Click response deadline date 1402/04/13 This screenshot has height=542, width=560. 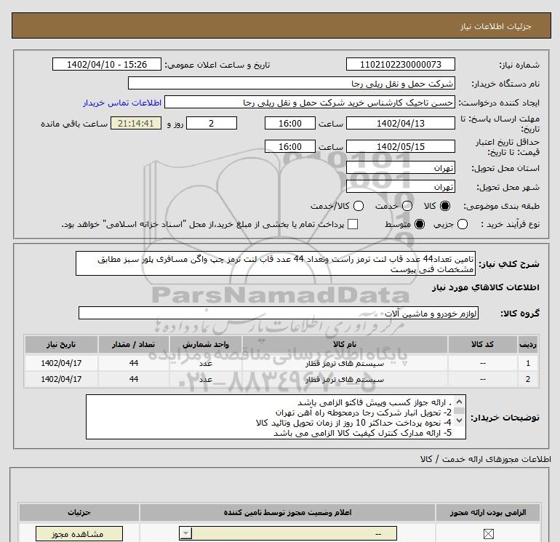pyautogui.click(x=400, y=124)
